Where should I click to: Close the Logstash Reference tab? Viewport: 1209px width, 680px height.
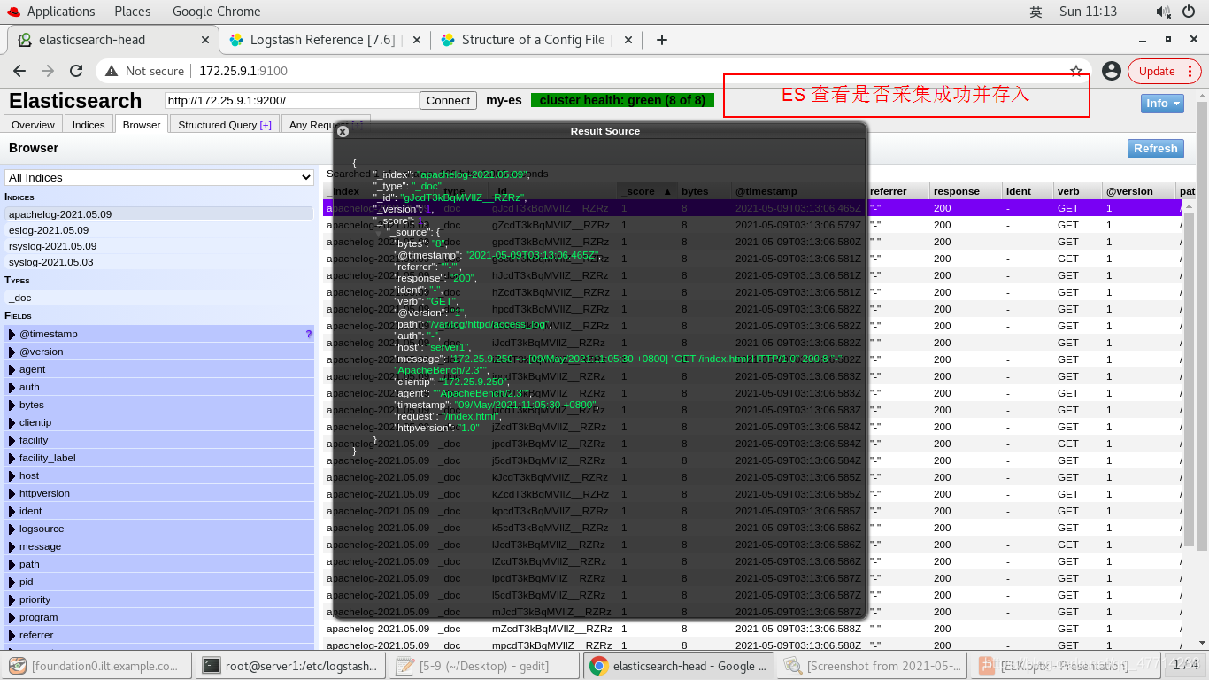(415, 40)
